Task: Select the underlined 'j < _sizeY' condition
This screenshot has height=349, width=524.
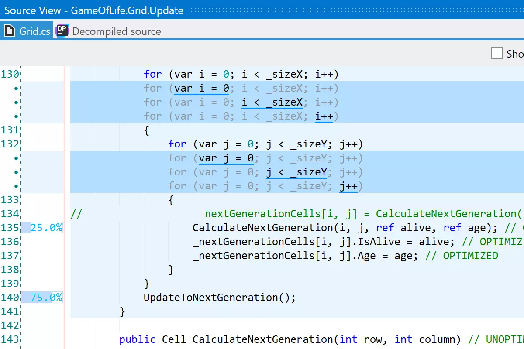Action: coord(296,172)
